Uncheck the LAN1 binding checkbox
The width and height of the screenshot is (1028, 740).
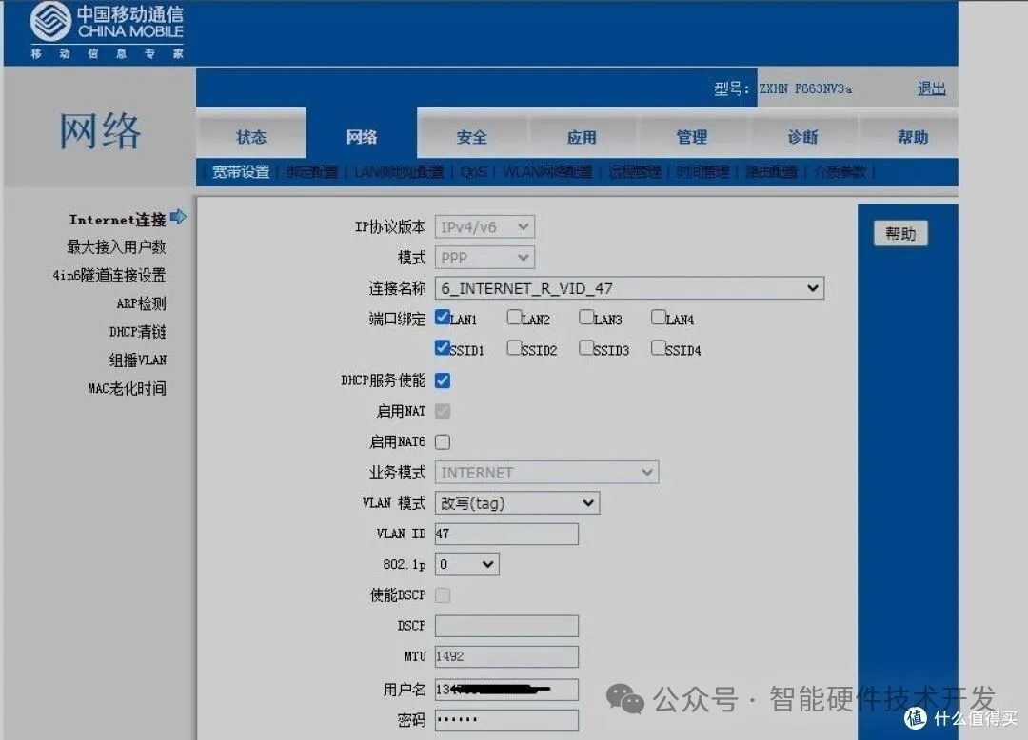click(x=442, y=318)
